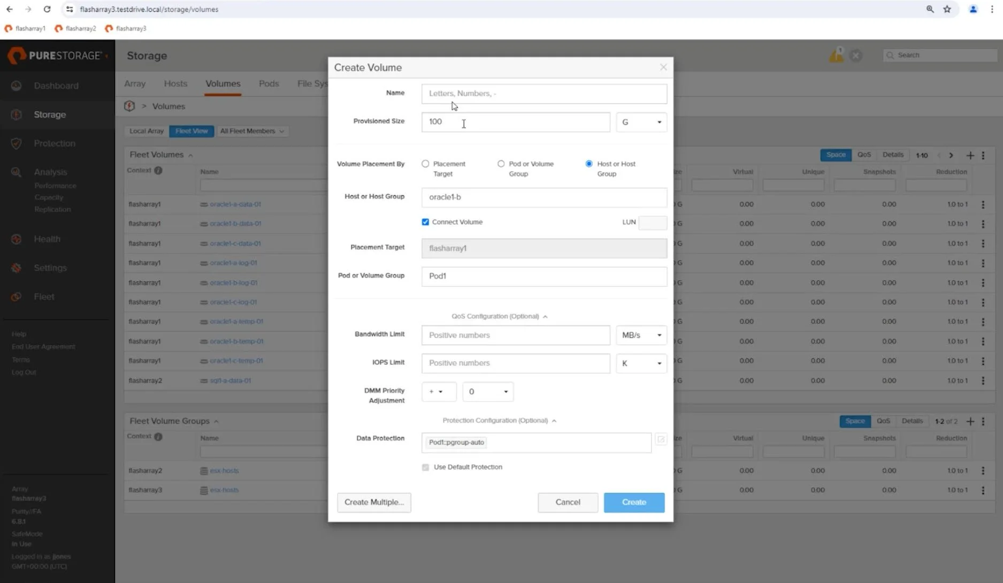Select Placement Target radio button
Image resolution: width=1003 pixels, height=583 pixels.
(425, 164)
